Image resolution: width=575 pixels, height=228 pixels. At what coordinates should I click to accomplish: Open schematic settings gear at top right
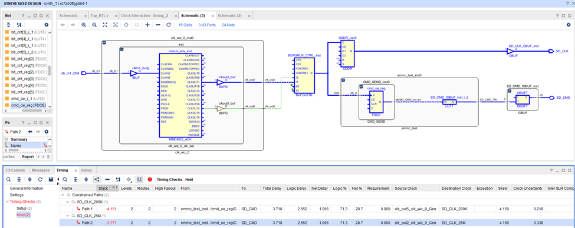569,25
